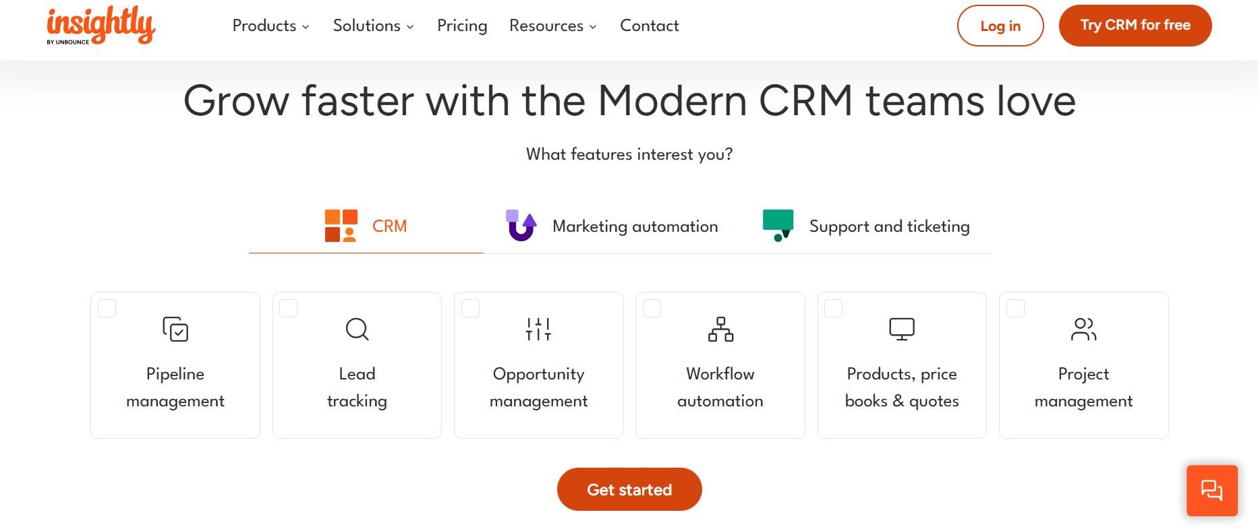1258x529 pixels.
Task: Check the Workflow automation checkbox
Action: [x=652, y=309]
